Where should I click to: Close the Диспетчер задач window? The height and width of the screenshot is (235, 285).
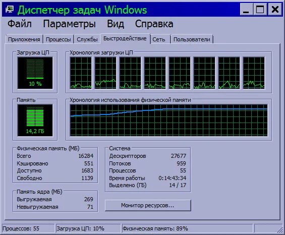pos(275,10)
